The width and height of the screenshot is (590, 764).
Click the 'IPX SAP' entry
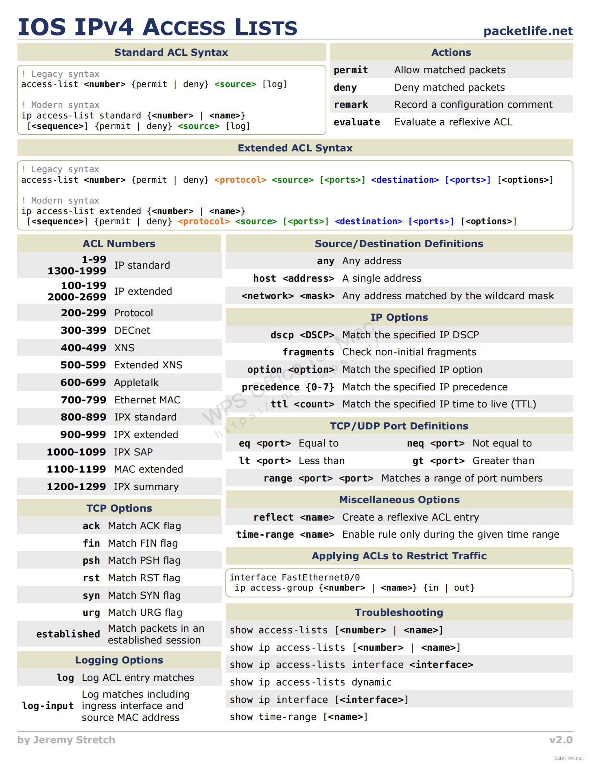pyautogui.click(x=133, y=452)
